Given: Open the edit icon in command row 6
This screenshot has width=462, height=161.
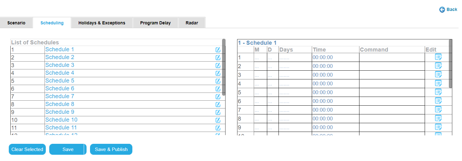Looking at the screenshot, I should click(x=438, y=101).
